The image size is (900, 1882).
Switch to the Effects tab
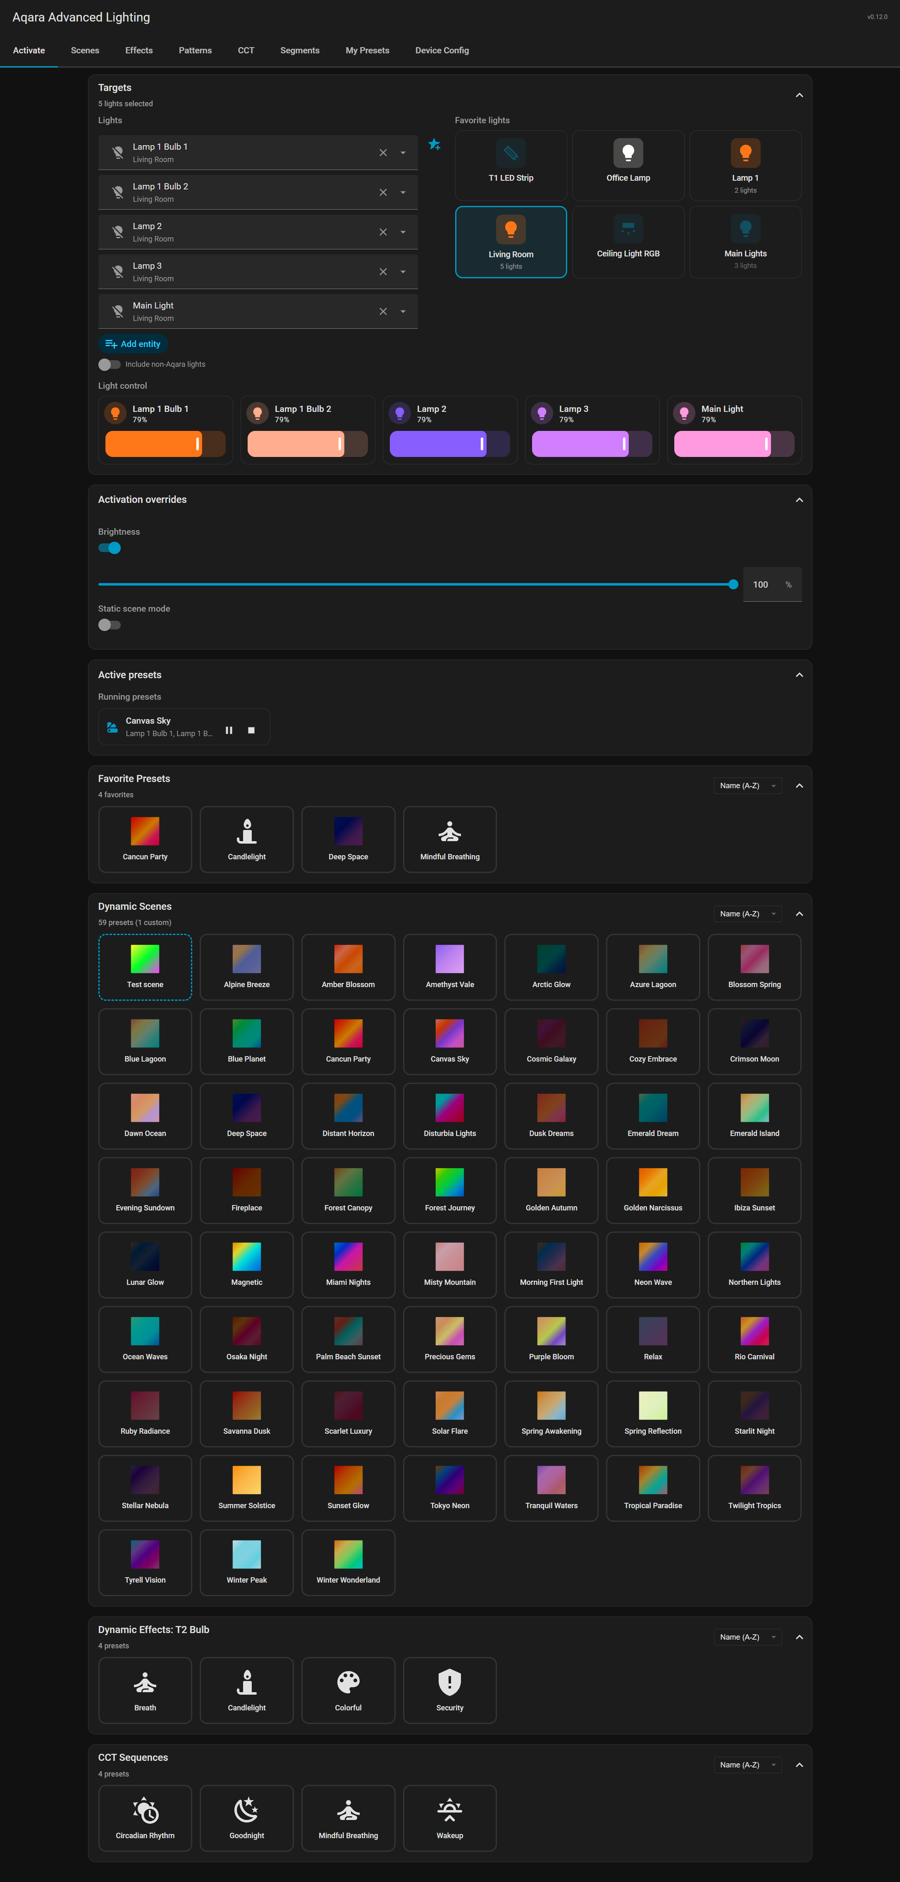click(139, 50)
